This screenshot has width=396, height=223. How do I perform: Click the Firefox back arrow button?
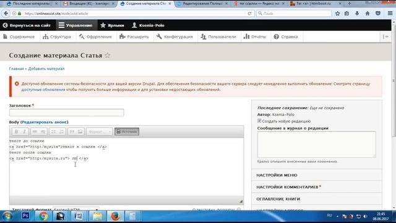(x=6, y=14)
